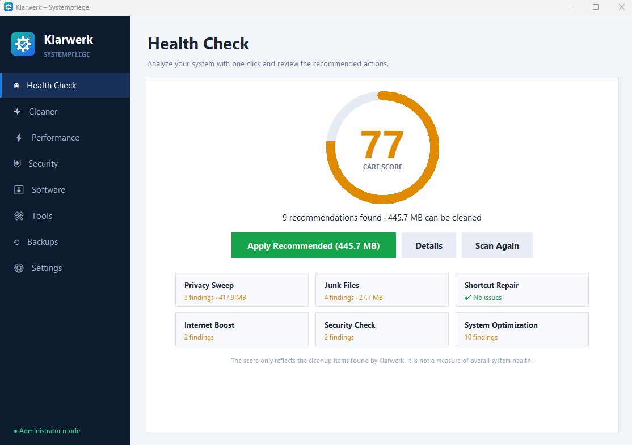
Task: Open the Junk Files card
Action: tap(382, 290)
